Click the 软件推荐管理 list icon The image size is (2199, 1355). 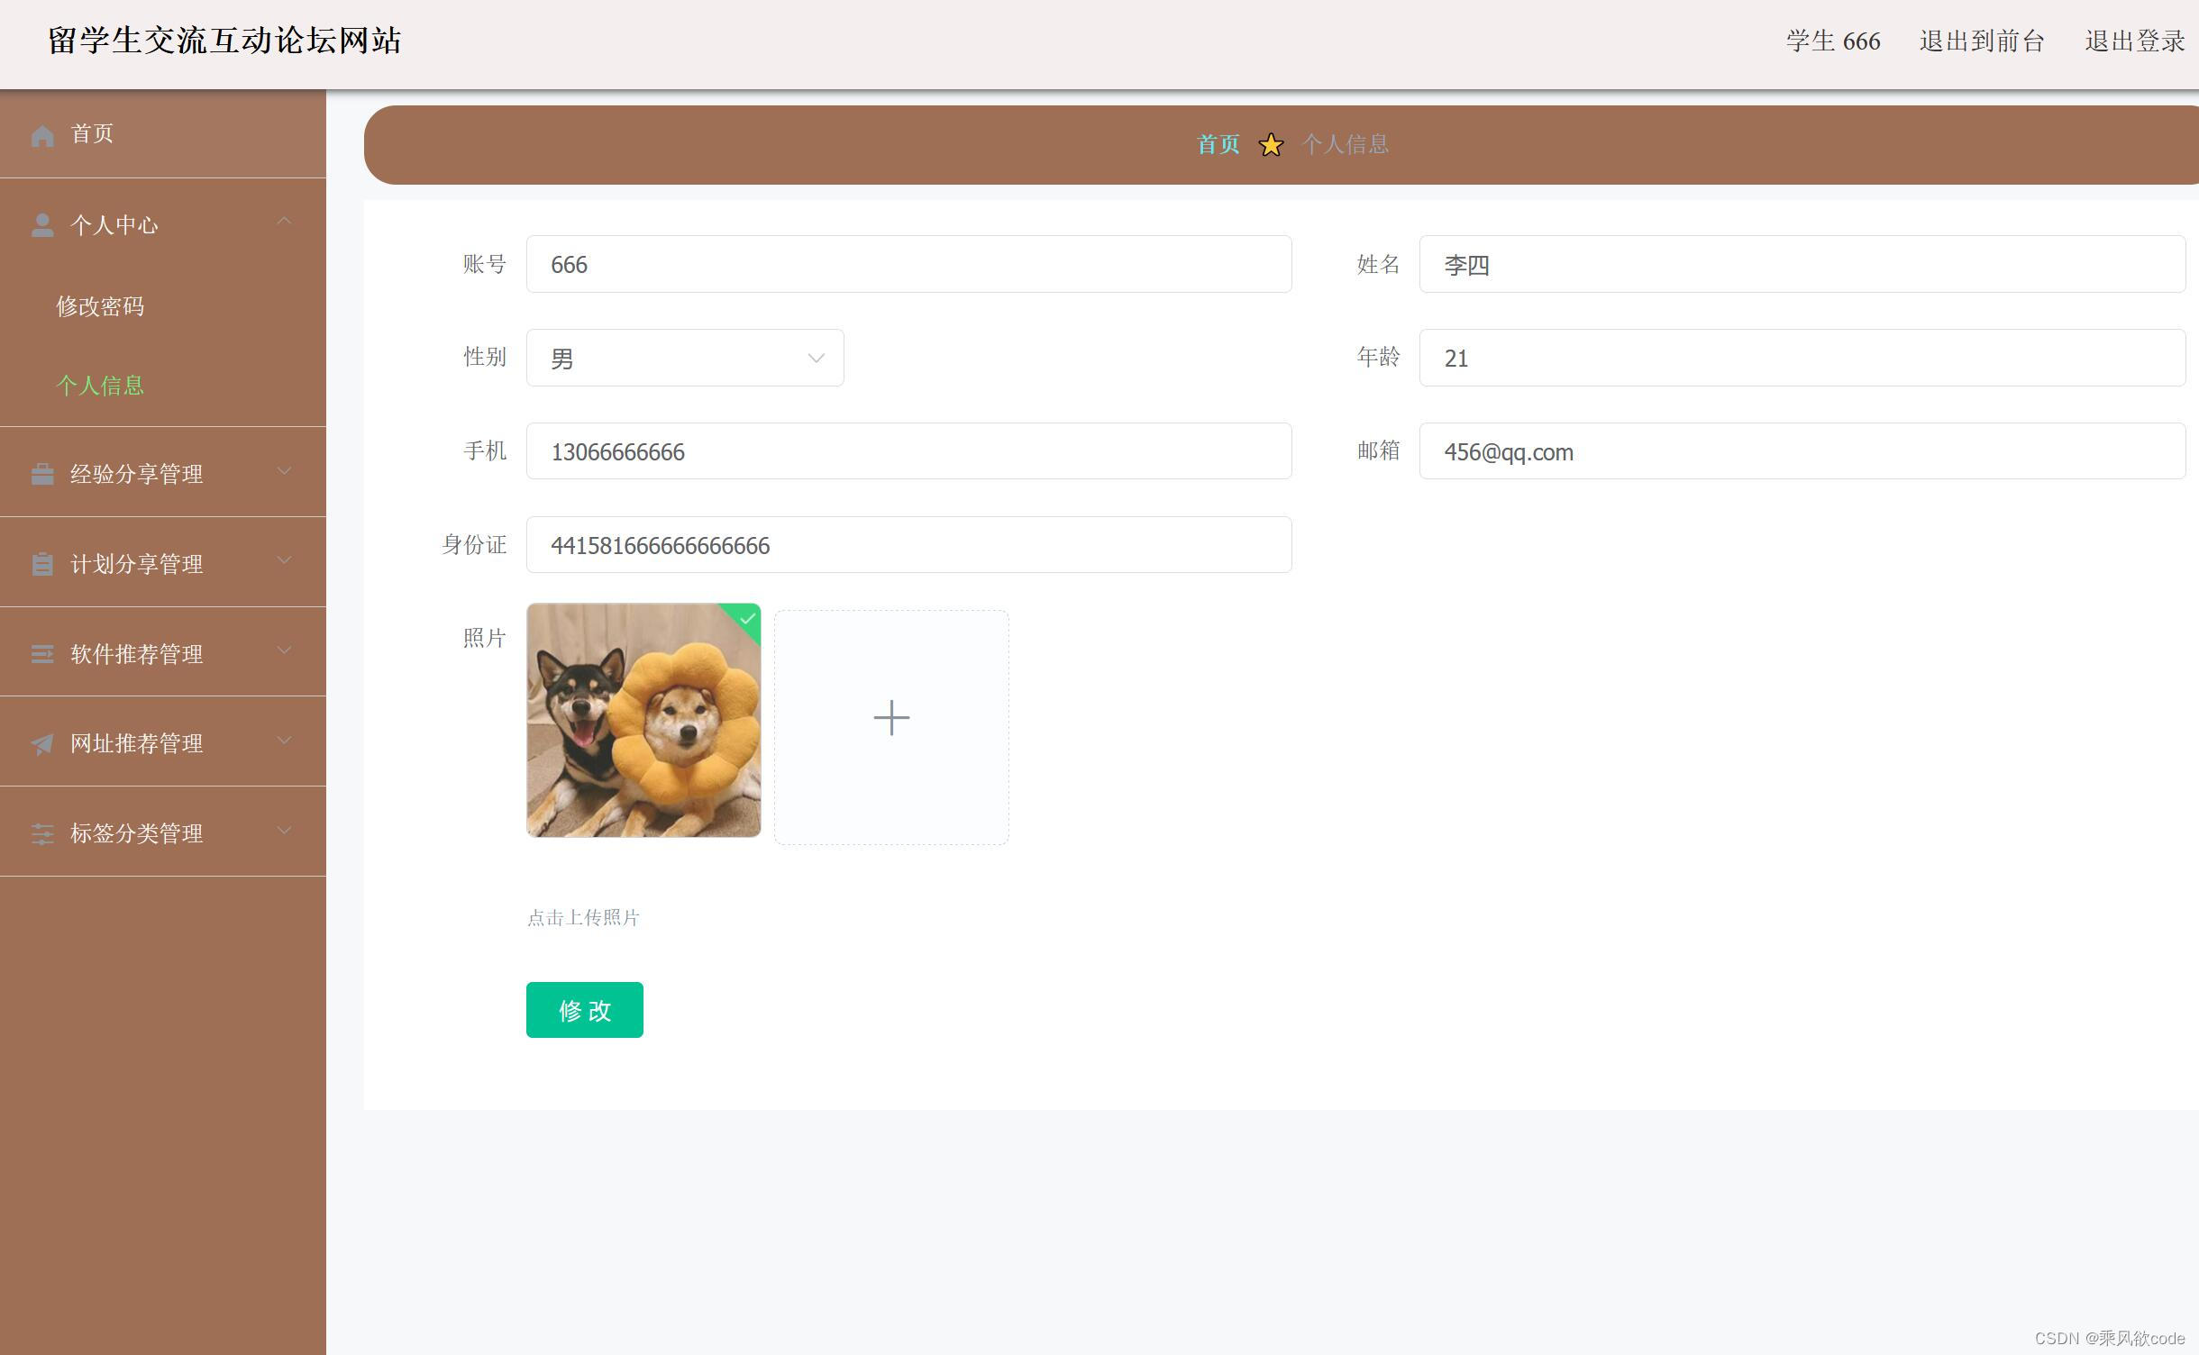42,652
